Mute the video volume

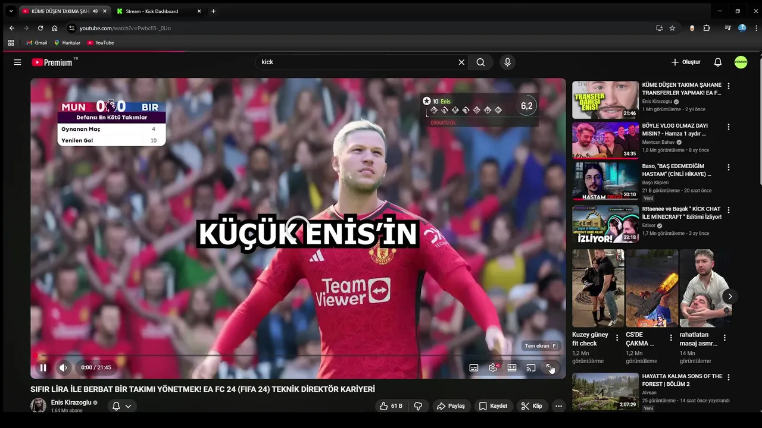point(63,367)
